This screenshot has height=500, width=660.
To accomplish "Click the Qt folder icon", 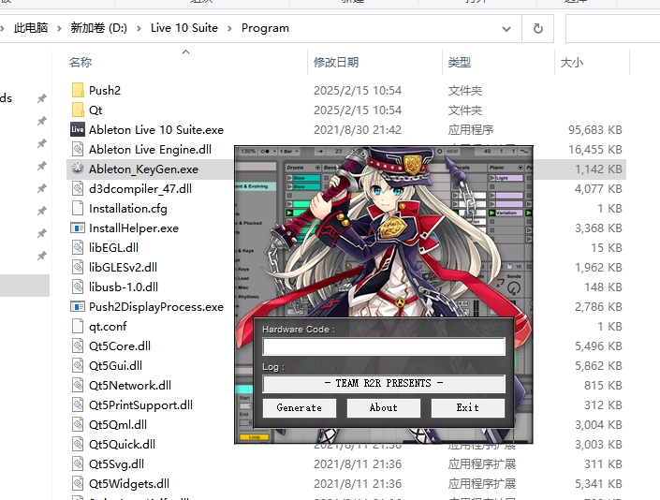I will 78,110.
